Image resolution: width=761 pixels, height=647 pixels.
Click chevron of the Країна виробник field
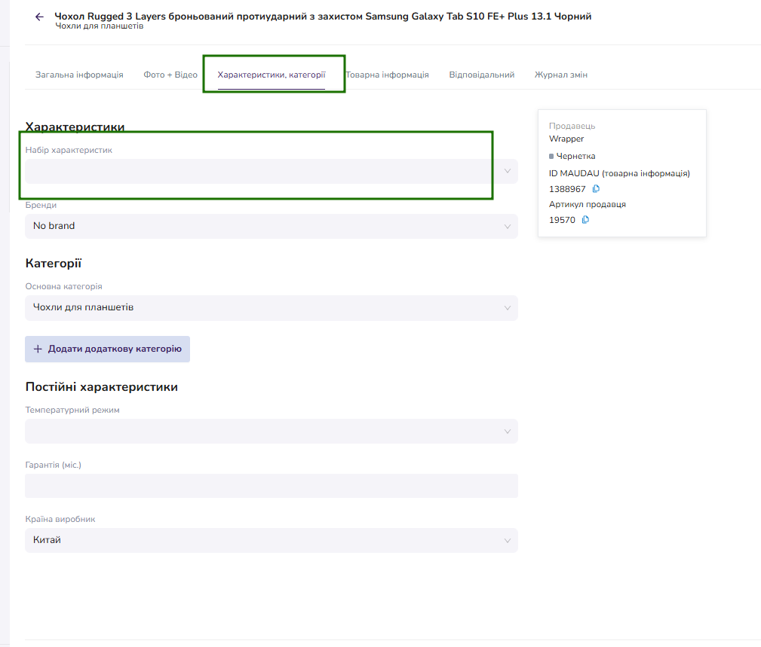coord(507,540)
